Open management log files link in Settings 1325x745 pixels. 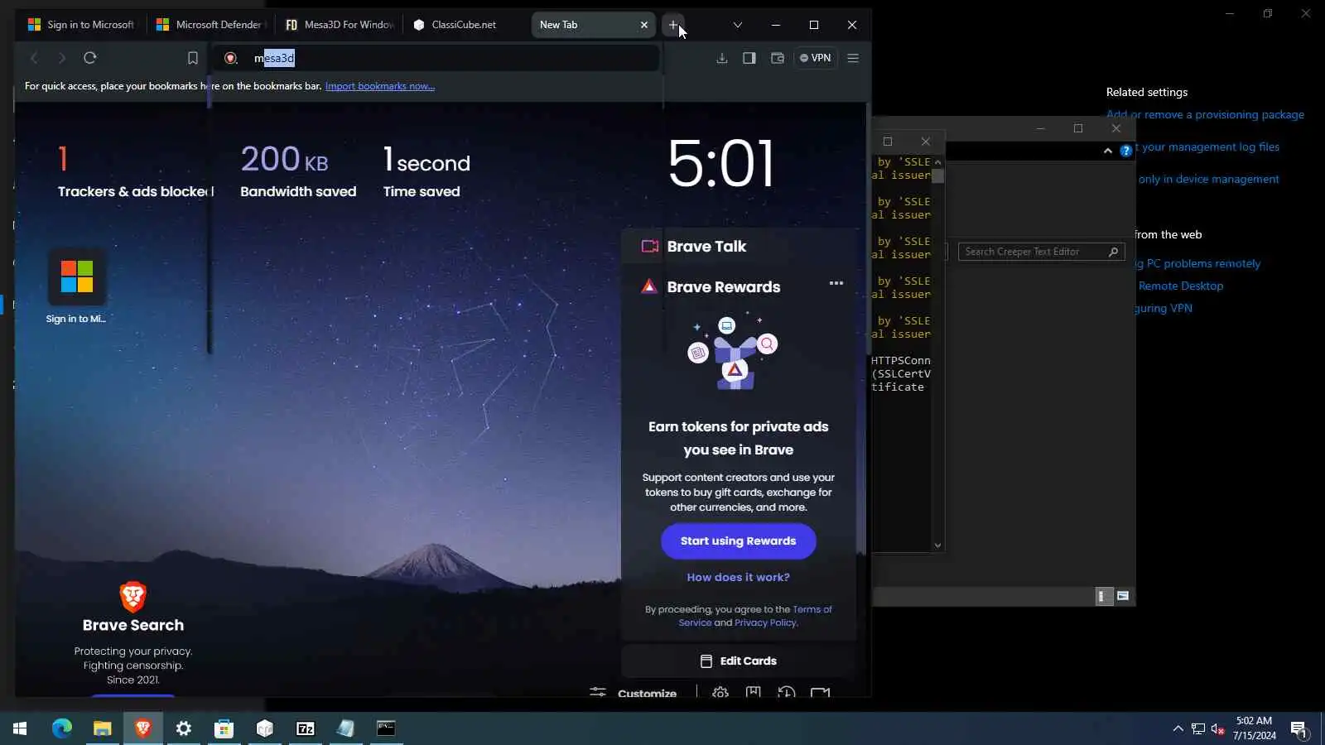pos(1208,147)
